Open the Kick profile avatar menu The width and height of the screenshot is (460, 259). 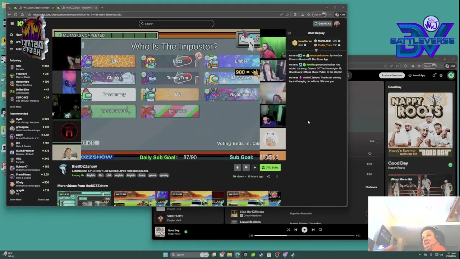pos(337,24)
